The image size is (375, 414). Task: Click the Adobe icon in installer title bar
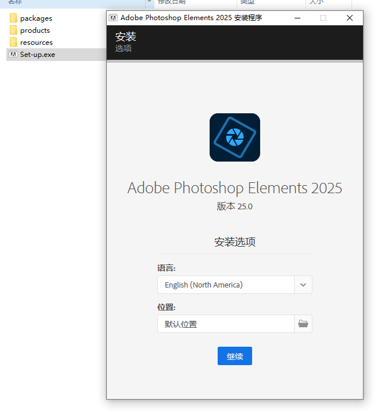pos(113,18)
